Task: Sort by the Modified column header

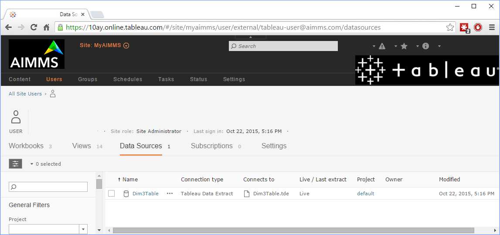Action: [x=449, y=180]
